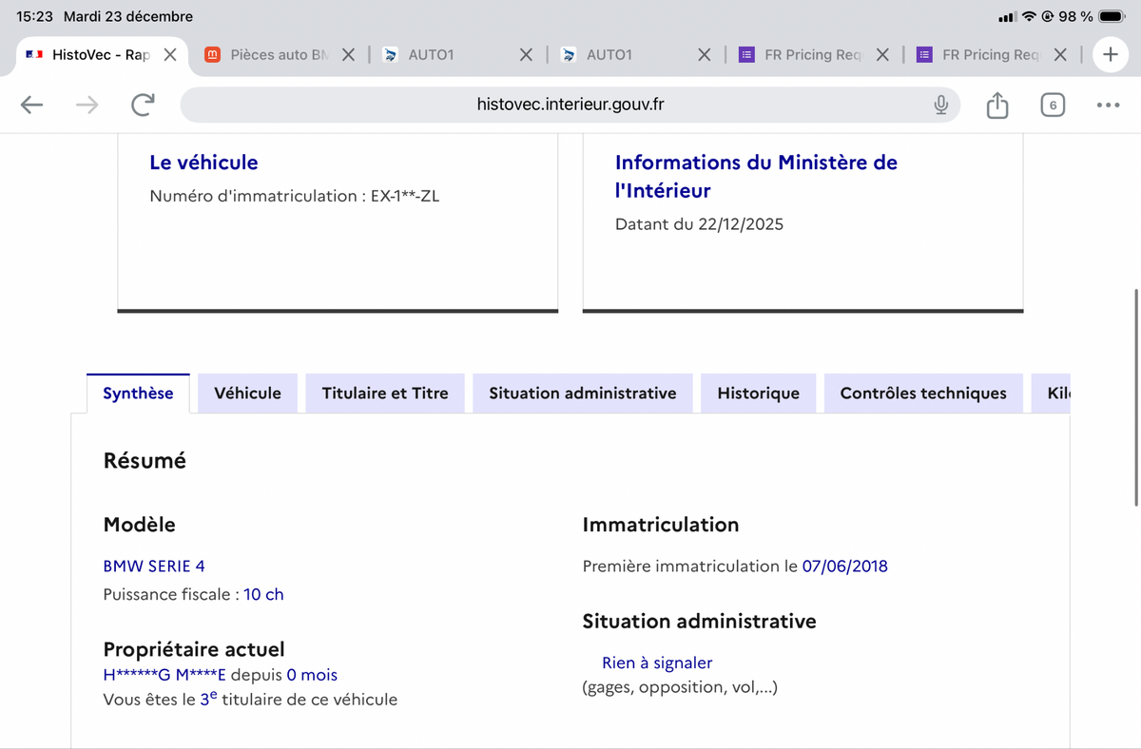Open the share sheet icon
This screenshot has width=1141, height=749.
[x=996, y=105]
